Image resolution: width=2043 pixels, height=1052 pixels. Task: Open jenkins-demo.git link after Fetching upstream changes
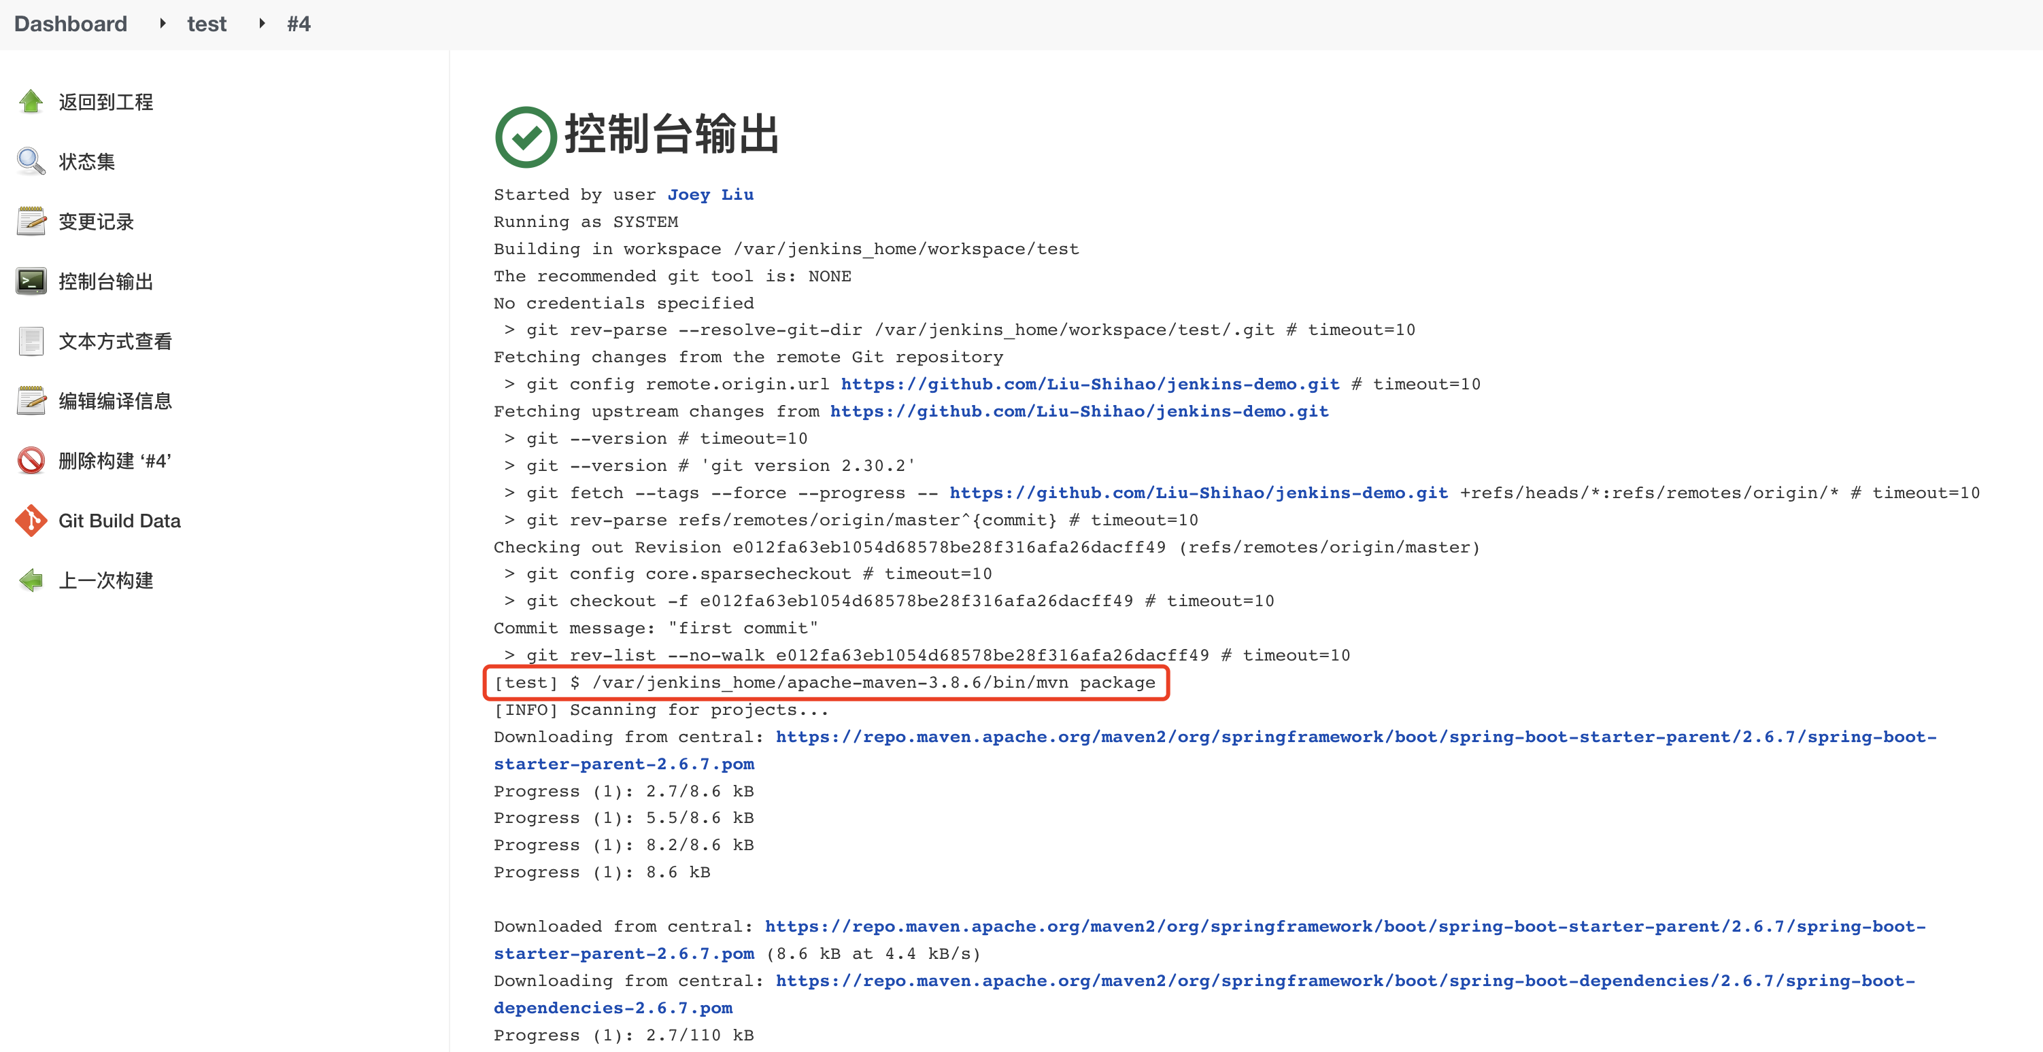1079,410
